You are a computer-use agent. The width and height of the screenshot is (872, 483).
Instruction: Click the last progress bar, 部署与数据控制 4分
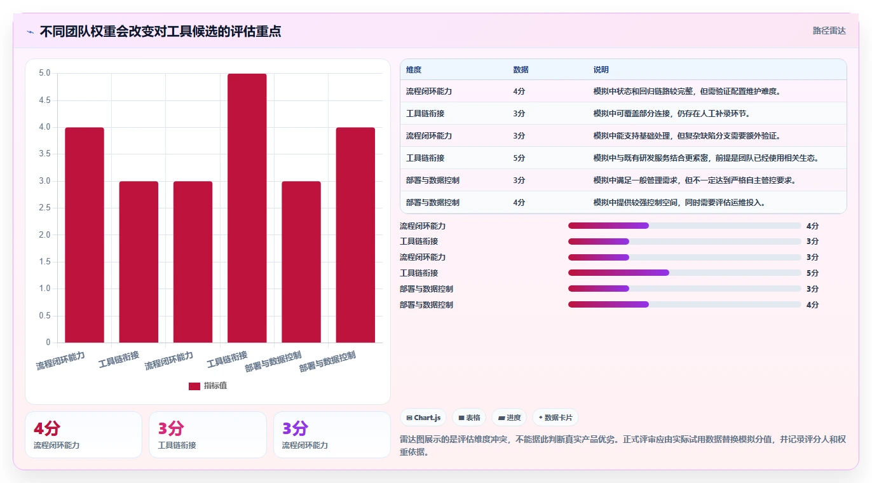click(x=685, y=304)
